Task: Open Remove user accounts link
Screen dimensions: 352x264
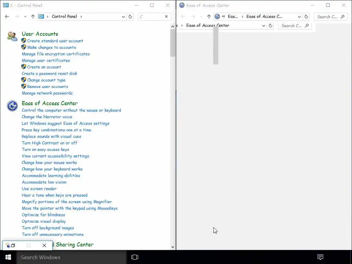Action: [47, 86]
